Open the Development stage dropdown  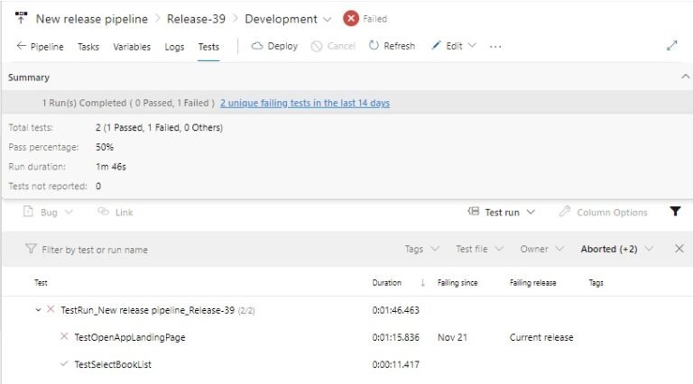pos(327,20)
